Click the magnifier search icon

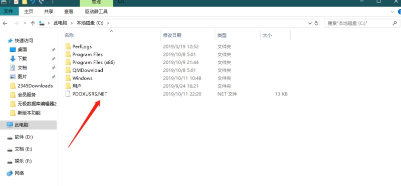click(394, 23)
